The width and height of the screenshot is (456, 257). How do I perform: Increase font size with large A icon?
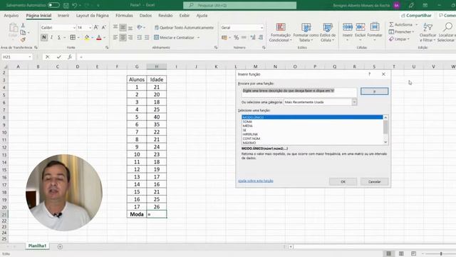pos(96,27)
